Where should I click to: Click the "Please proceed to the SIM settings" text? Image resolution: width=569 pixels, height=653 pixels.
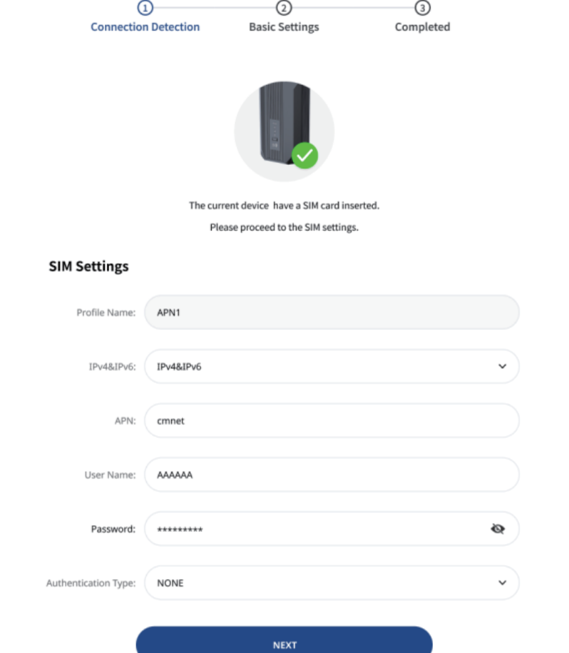pos(284,227)
